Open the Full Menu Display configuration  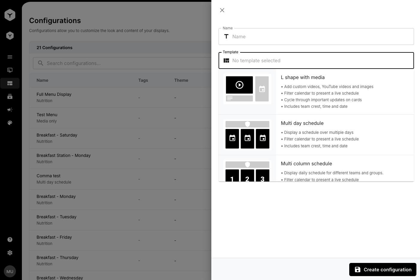54,97
